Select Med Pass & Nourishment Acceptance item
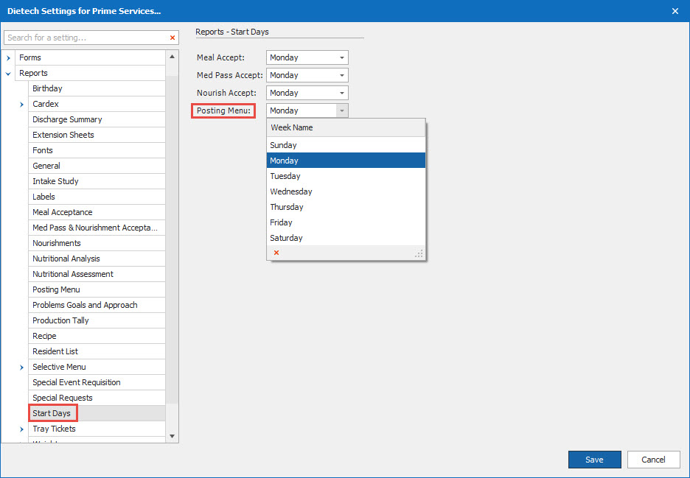Viewport: 690px width, 478px height. (97, 228)
